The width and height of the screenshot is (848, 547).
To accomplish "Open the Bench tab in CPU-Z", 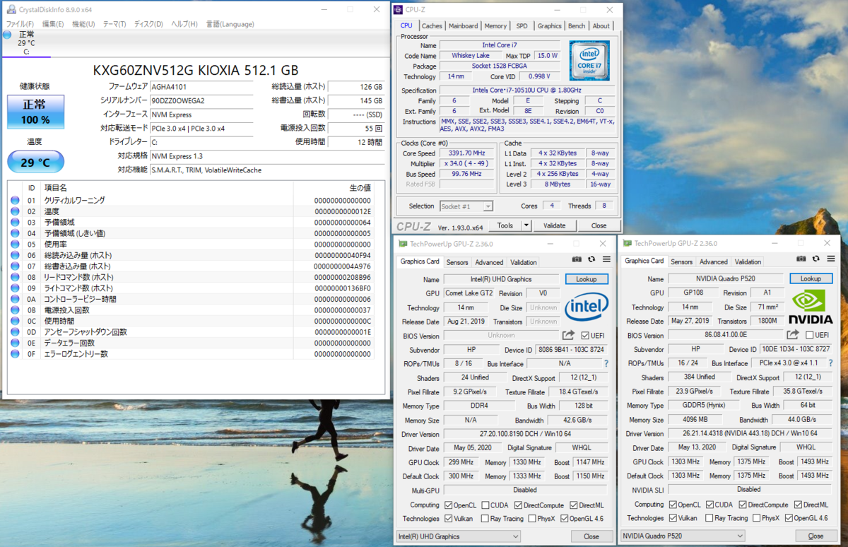I will tap(577, 25).
